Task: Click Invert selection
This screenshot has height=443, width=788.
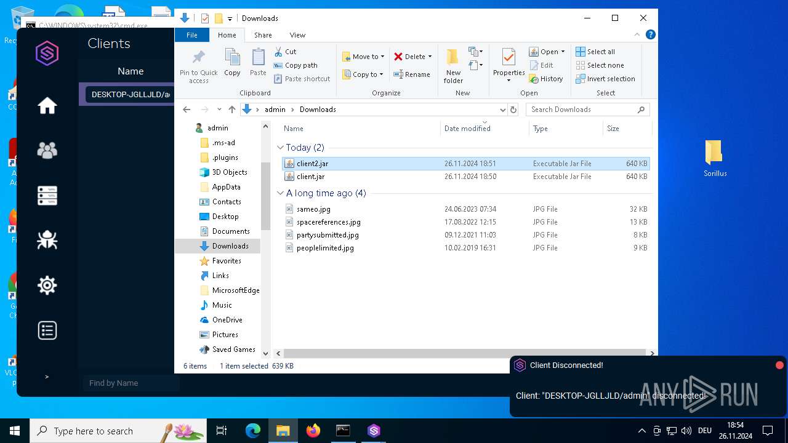Action: (x=605, y=79)
